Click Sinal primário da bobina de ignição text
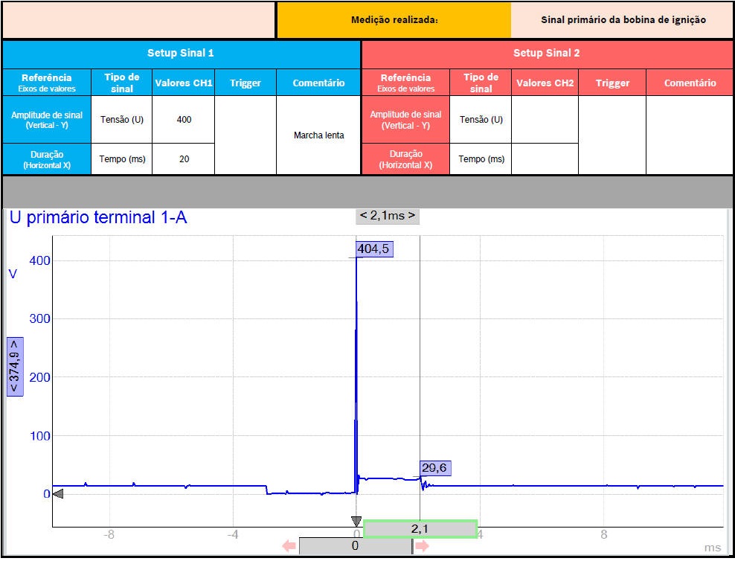Image resolution: width=735 pixels, height=561 pixels. tap(623, 20)
